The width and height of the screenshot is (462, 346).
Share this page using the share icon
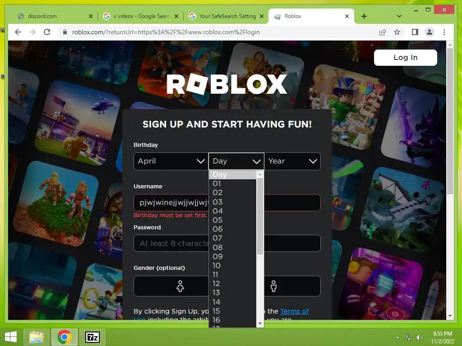coord(383,32)
